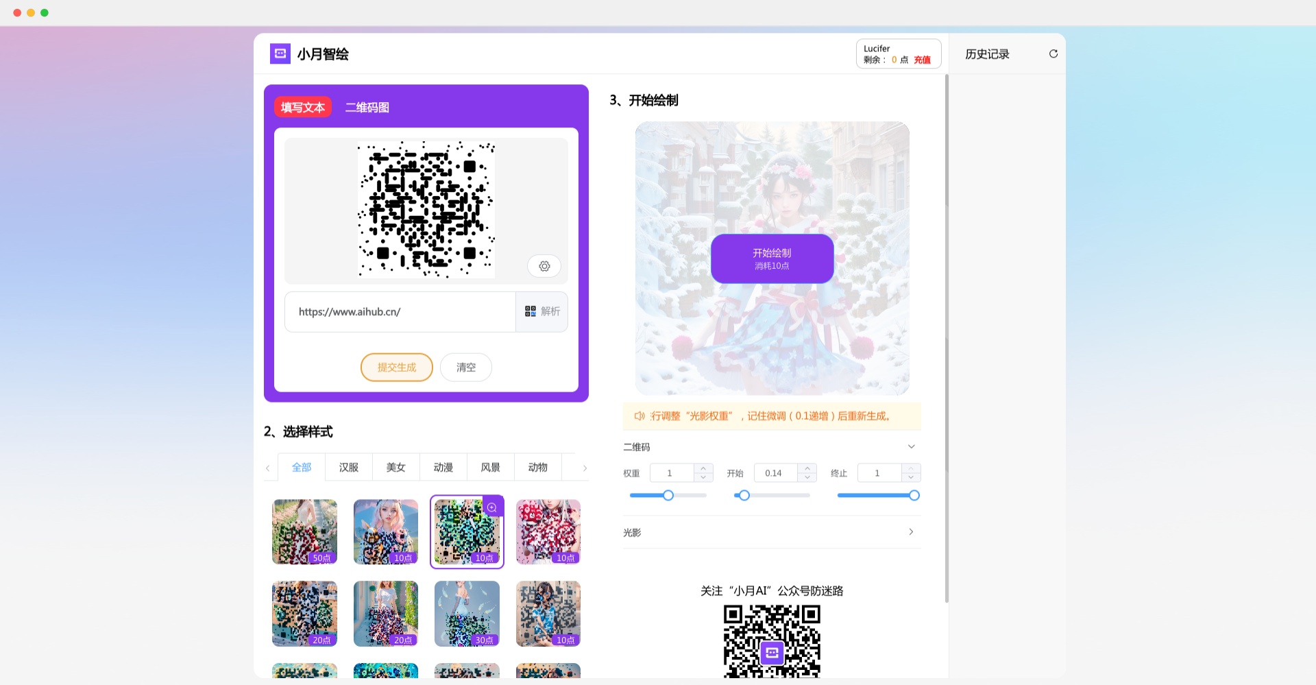
Task: Click the 小月智绘 logo icon
Action: [280, 53]
